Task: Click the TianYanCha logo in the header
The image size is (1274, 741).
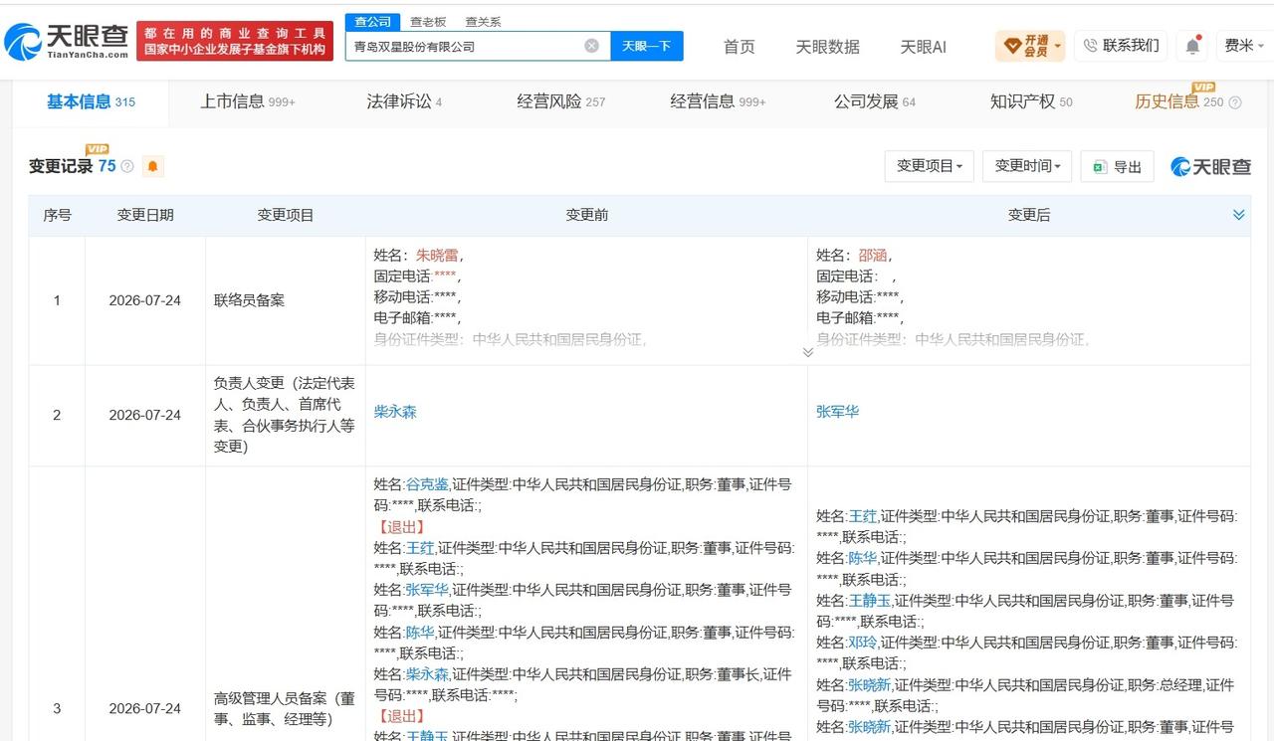Action: (66, 41)
